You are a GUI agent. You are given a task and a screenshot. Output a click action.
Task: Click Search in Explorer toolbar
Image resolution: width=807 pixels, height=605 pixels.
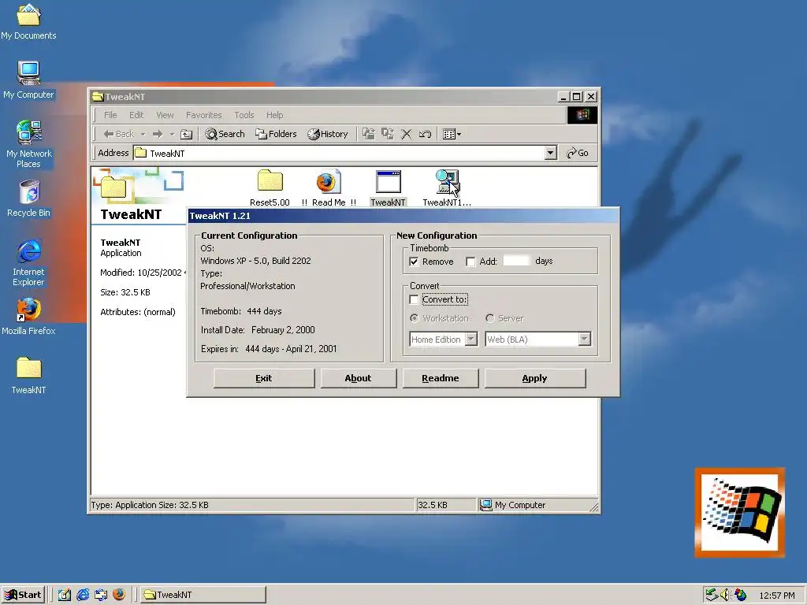pyautogui.click(x=225, y=134)
